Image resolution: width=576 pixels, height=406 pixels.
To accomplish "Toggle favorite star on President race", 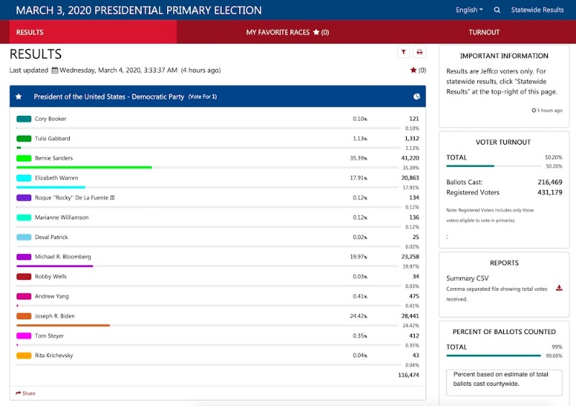I will [19, 96].
